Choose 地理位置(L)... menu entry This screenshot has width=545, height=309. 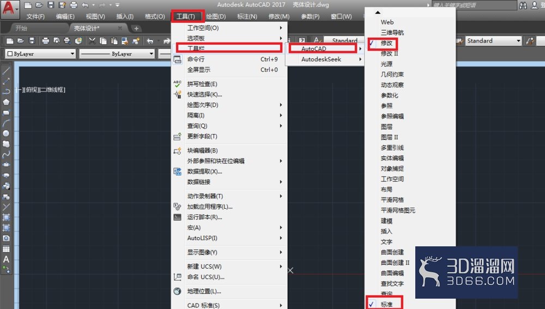[x=229, y=291]
